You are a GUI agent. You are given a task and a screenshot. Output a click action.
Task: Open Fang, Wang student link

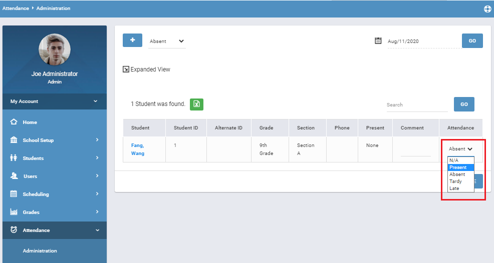pos(138,149)
